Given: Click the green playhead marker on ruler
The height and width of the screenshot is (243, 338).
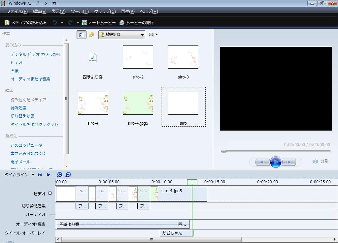Looking at the screenshot, I should click(192, 182).
